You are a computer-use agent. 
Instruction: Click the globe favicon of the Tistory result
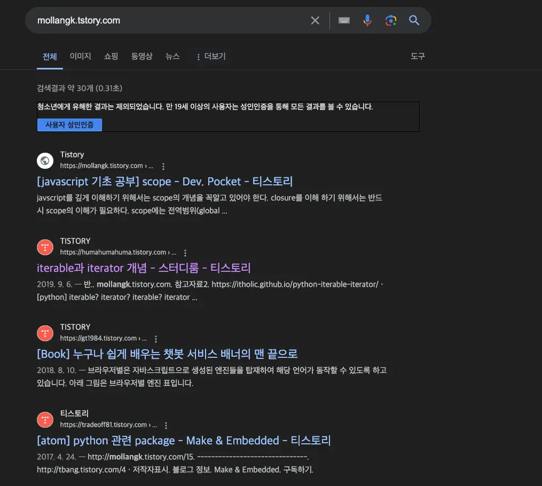[45, 160]
